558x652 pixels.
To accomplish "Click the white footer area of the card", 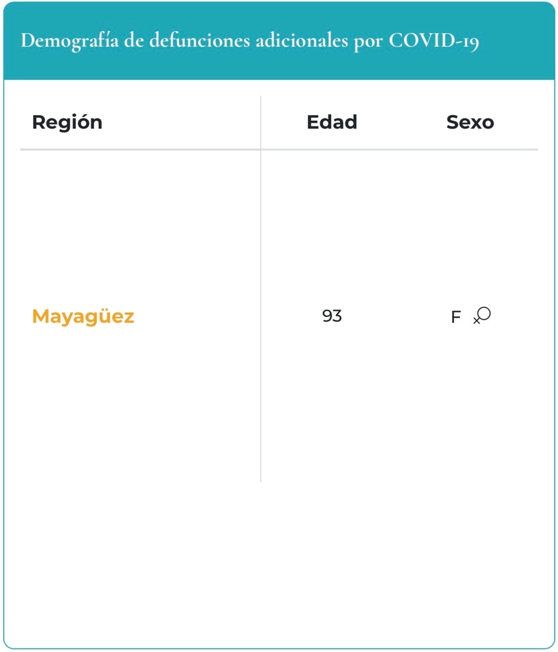I will (279, 565).
